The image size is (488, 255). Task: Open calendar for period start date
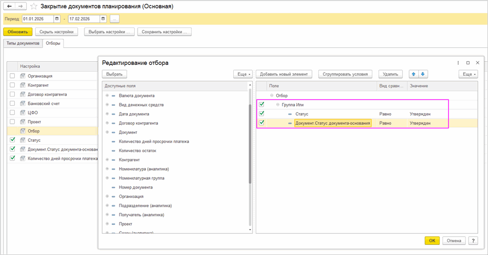point(57,19)
